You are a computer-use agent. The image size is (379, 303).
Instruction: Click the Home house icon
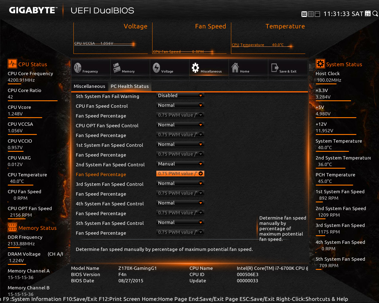235,68
